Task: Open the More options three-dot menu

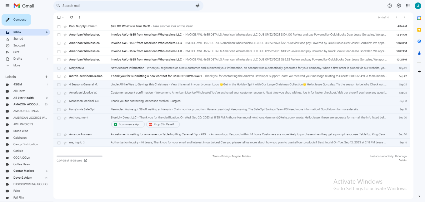Action: tap(79, 17)
